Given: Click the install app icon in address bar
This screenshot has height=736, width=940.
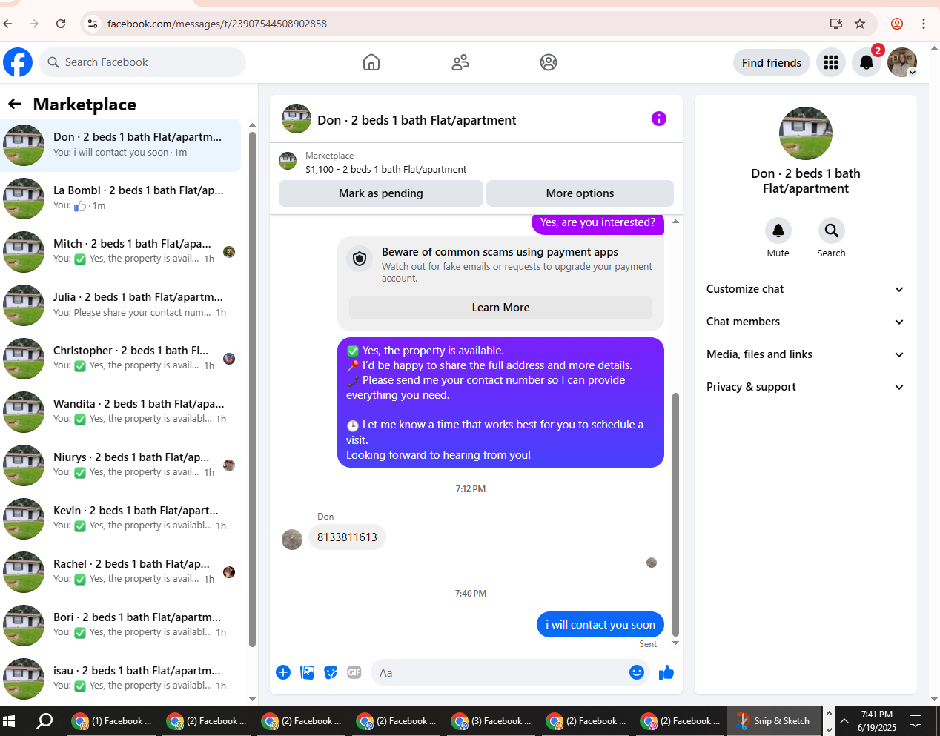Looking at the screenshot, I should tap(836, 24).
